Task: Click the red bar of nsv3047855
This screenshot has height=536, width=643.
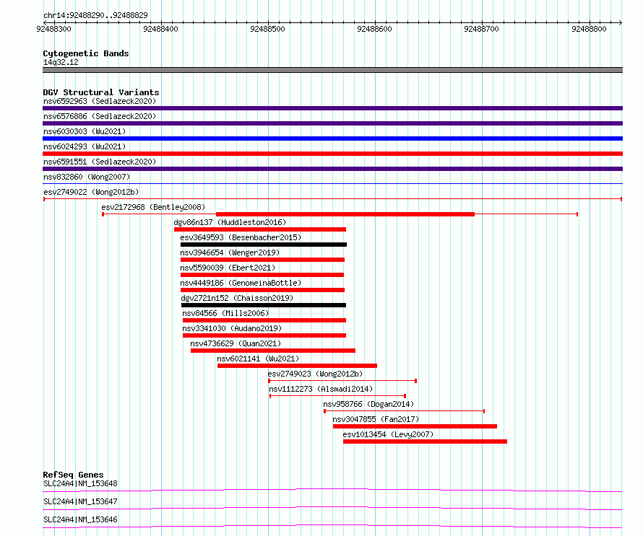Action: (x=415, y=426)
